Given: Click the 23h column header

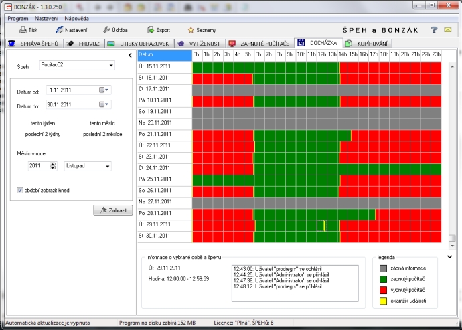Looking at the screenshot, I should point(436,54).
